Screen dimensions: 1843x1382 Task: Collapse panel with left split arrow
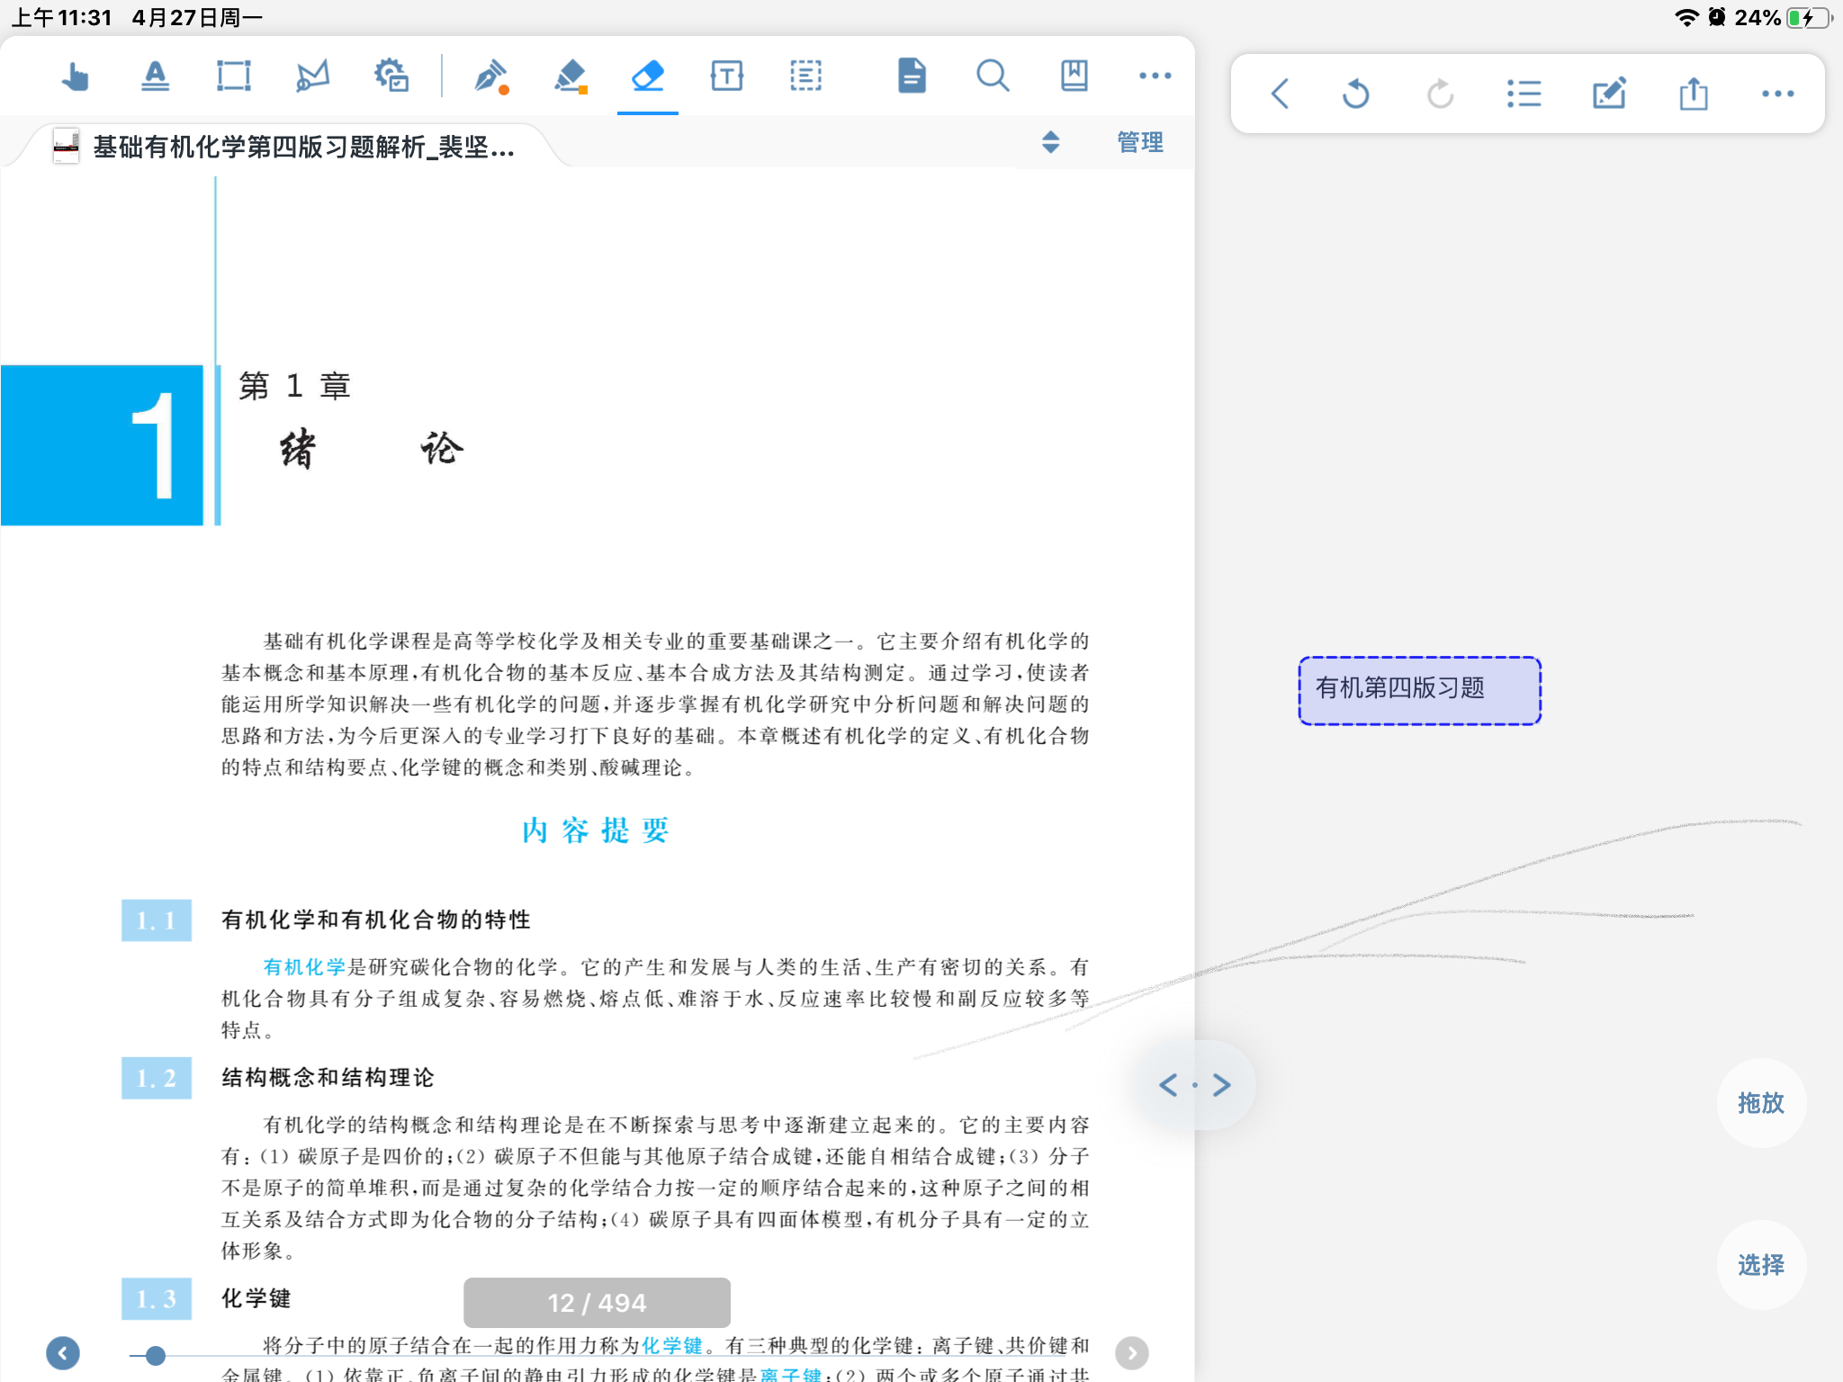pyautogui.click(x=1167, y=1085)
